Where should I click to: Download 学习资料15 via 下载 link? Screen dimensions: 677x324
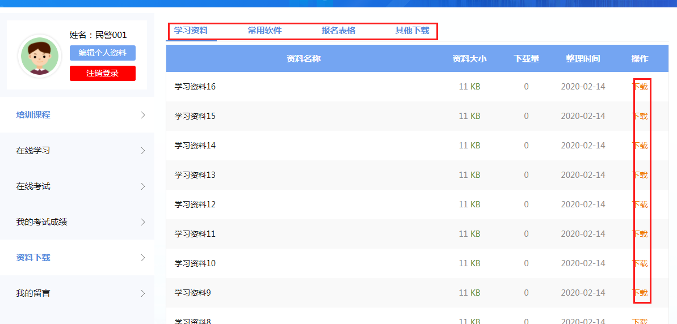[640, 116]
